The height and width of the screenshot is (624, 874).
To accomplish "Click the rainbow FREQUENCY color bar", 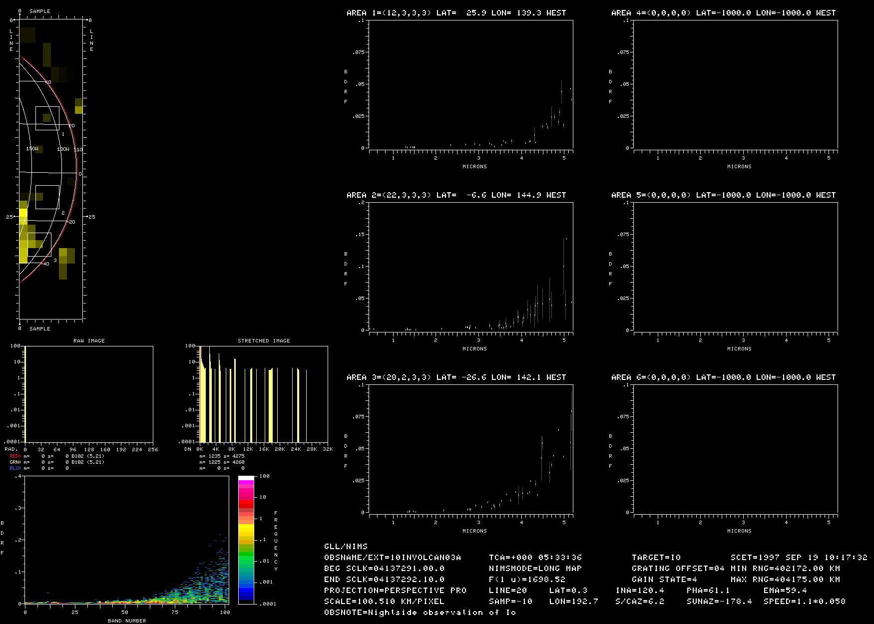I will pos(246,540).
